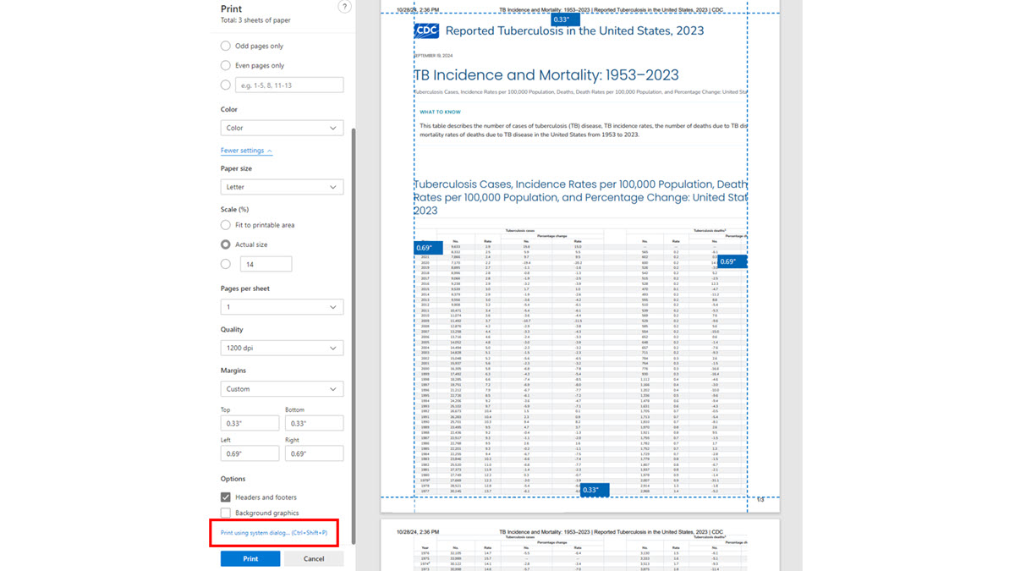1015x571 pixels.
Task: Click the bottom margin 0.33" handle in preview
Action: pos(594,491)
